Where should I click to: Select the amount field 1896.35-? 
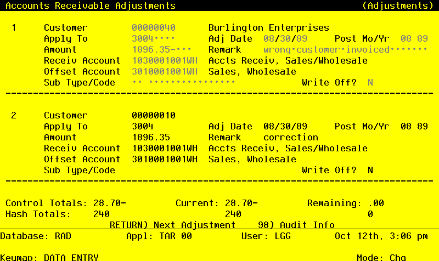click(162, 49)
